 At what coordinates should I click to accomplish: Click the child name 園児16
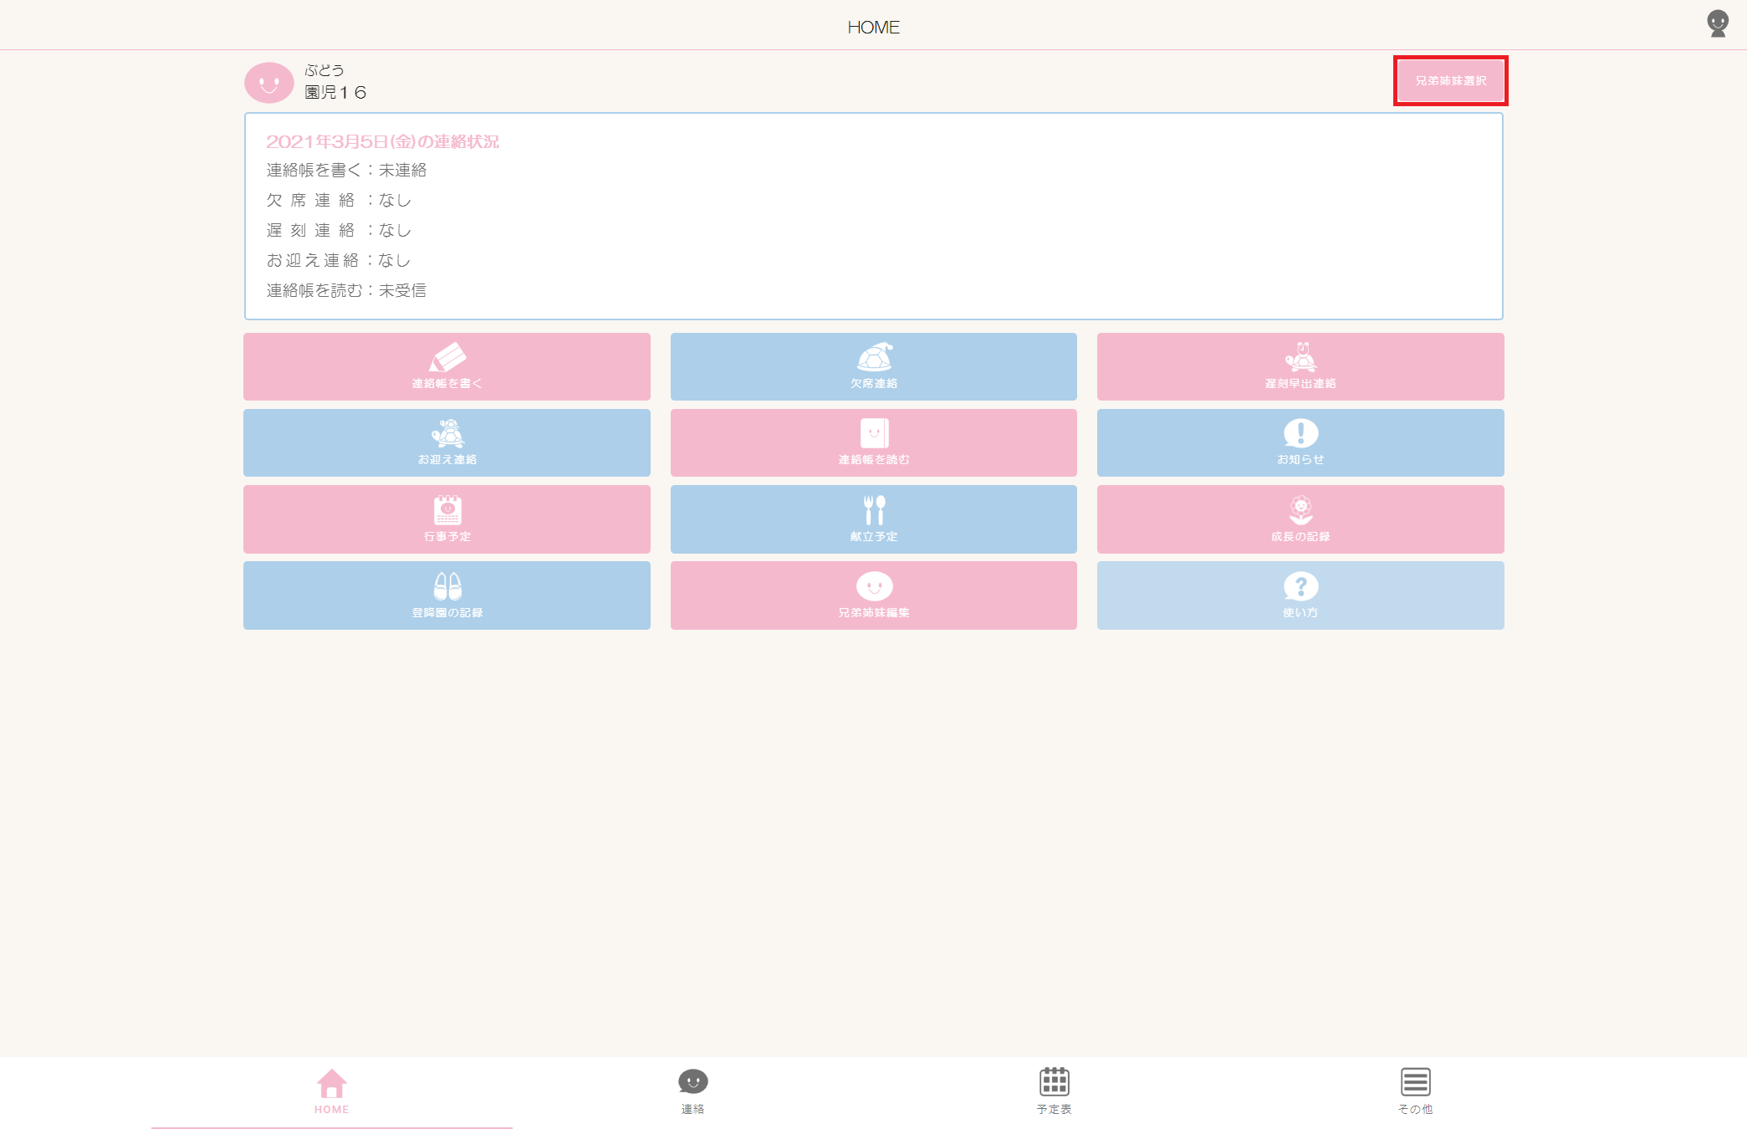[335, 92]
